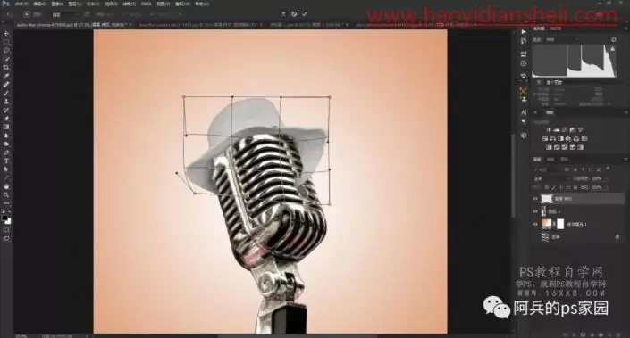Select the Path Selection tool
The image size is (630, 338).
tap(6, 169)
